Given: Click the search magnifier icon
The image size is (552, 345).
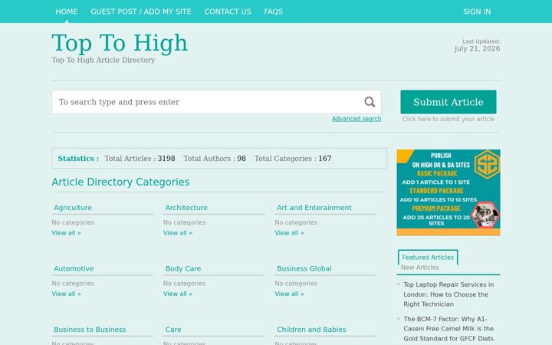Looking at the screenshot, I should coord(370,102).
